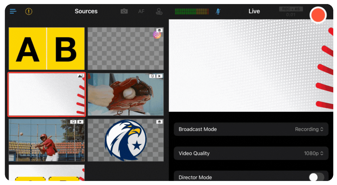This screenshot has height=185, width=337.
Task: Click the Sources panel title
Action: coord(86,11)
